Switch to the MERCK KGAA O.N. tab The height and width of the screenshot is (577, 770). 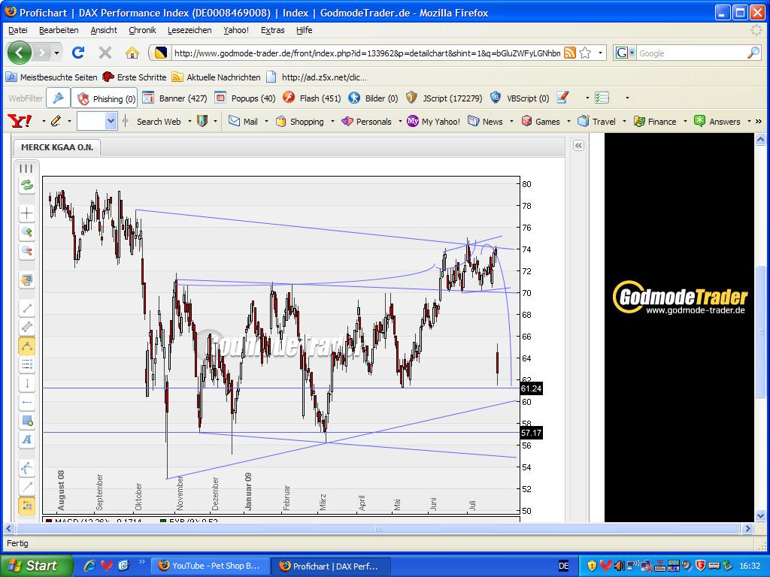pyautogui.click(x=57, y=147)
